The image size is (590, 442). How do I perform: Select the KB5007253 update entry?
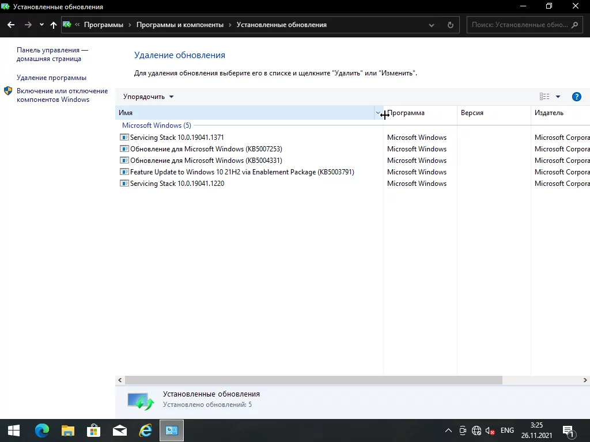tap(206, 149)
